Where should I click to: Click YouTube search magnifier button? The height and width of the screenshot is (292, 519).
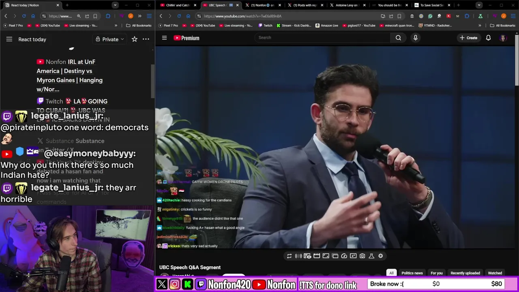click(398, 38)
